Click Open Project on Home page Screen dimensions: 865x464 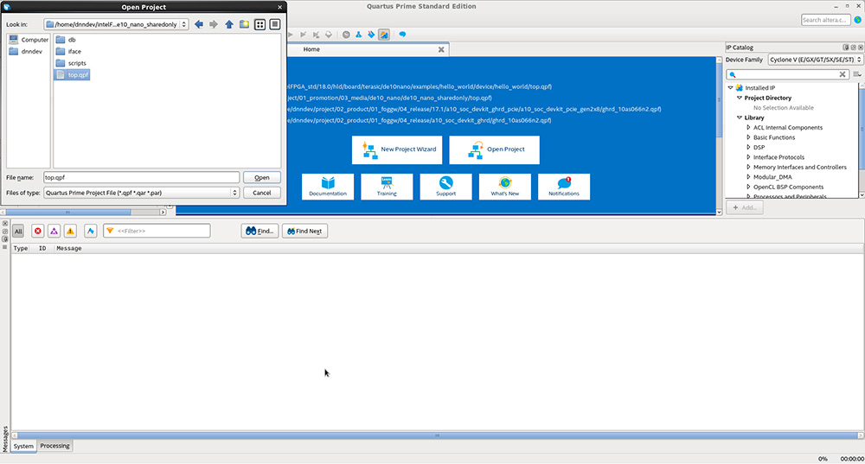point(494,149)
